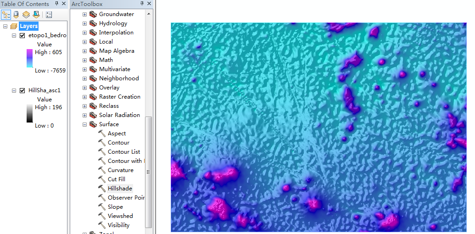Click the raster map display area
Image resolution: width=475 pixels, height=234 pixels.
319,127
